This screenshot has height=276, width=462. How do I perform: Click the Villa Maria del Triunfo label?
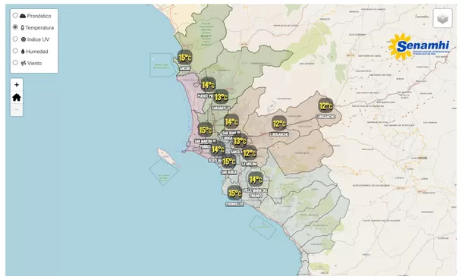click(x=256, y=193)
